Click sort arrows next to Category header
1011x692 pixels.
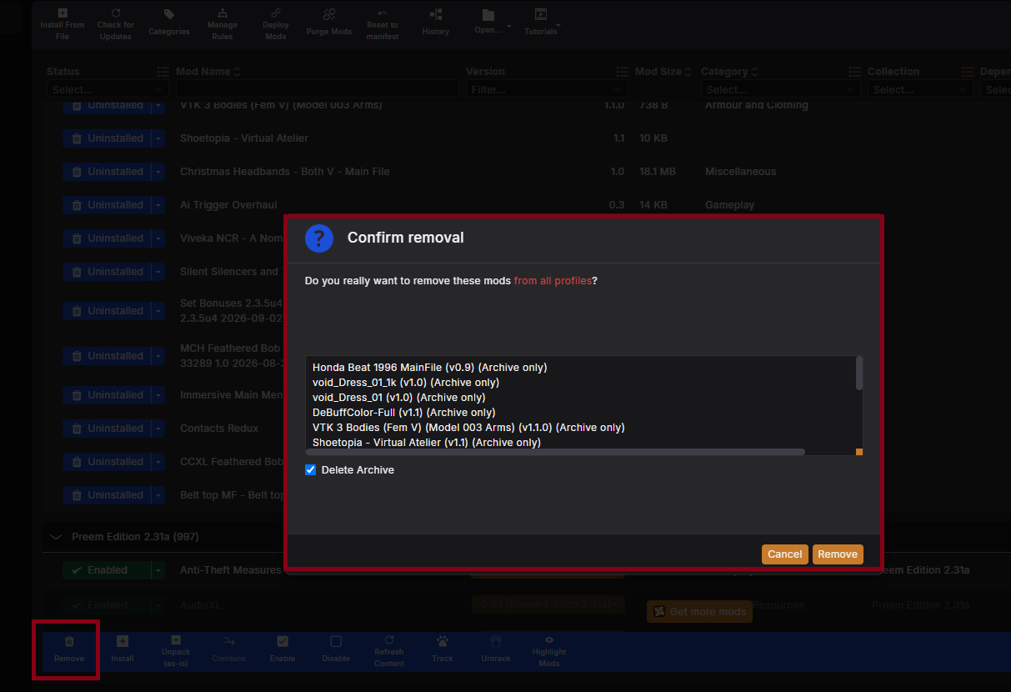[x=754, y=72]
